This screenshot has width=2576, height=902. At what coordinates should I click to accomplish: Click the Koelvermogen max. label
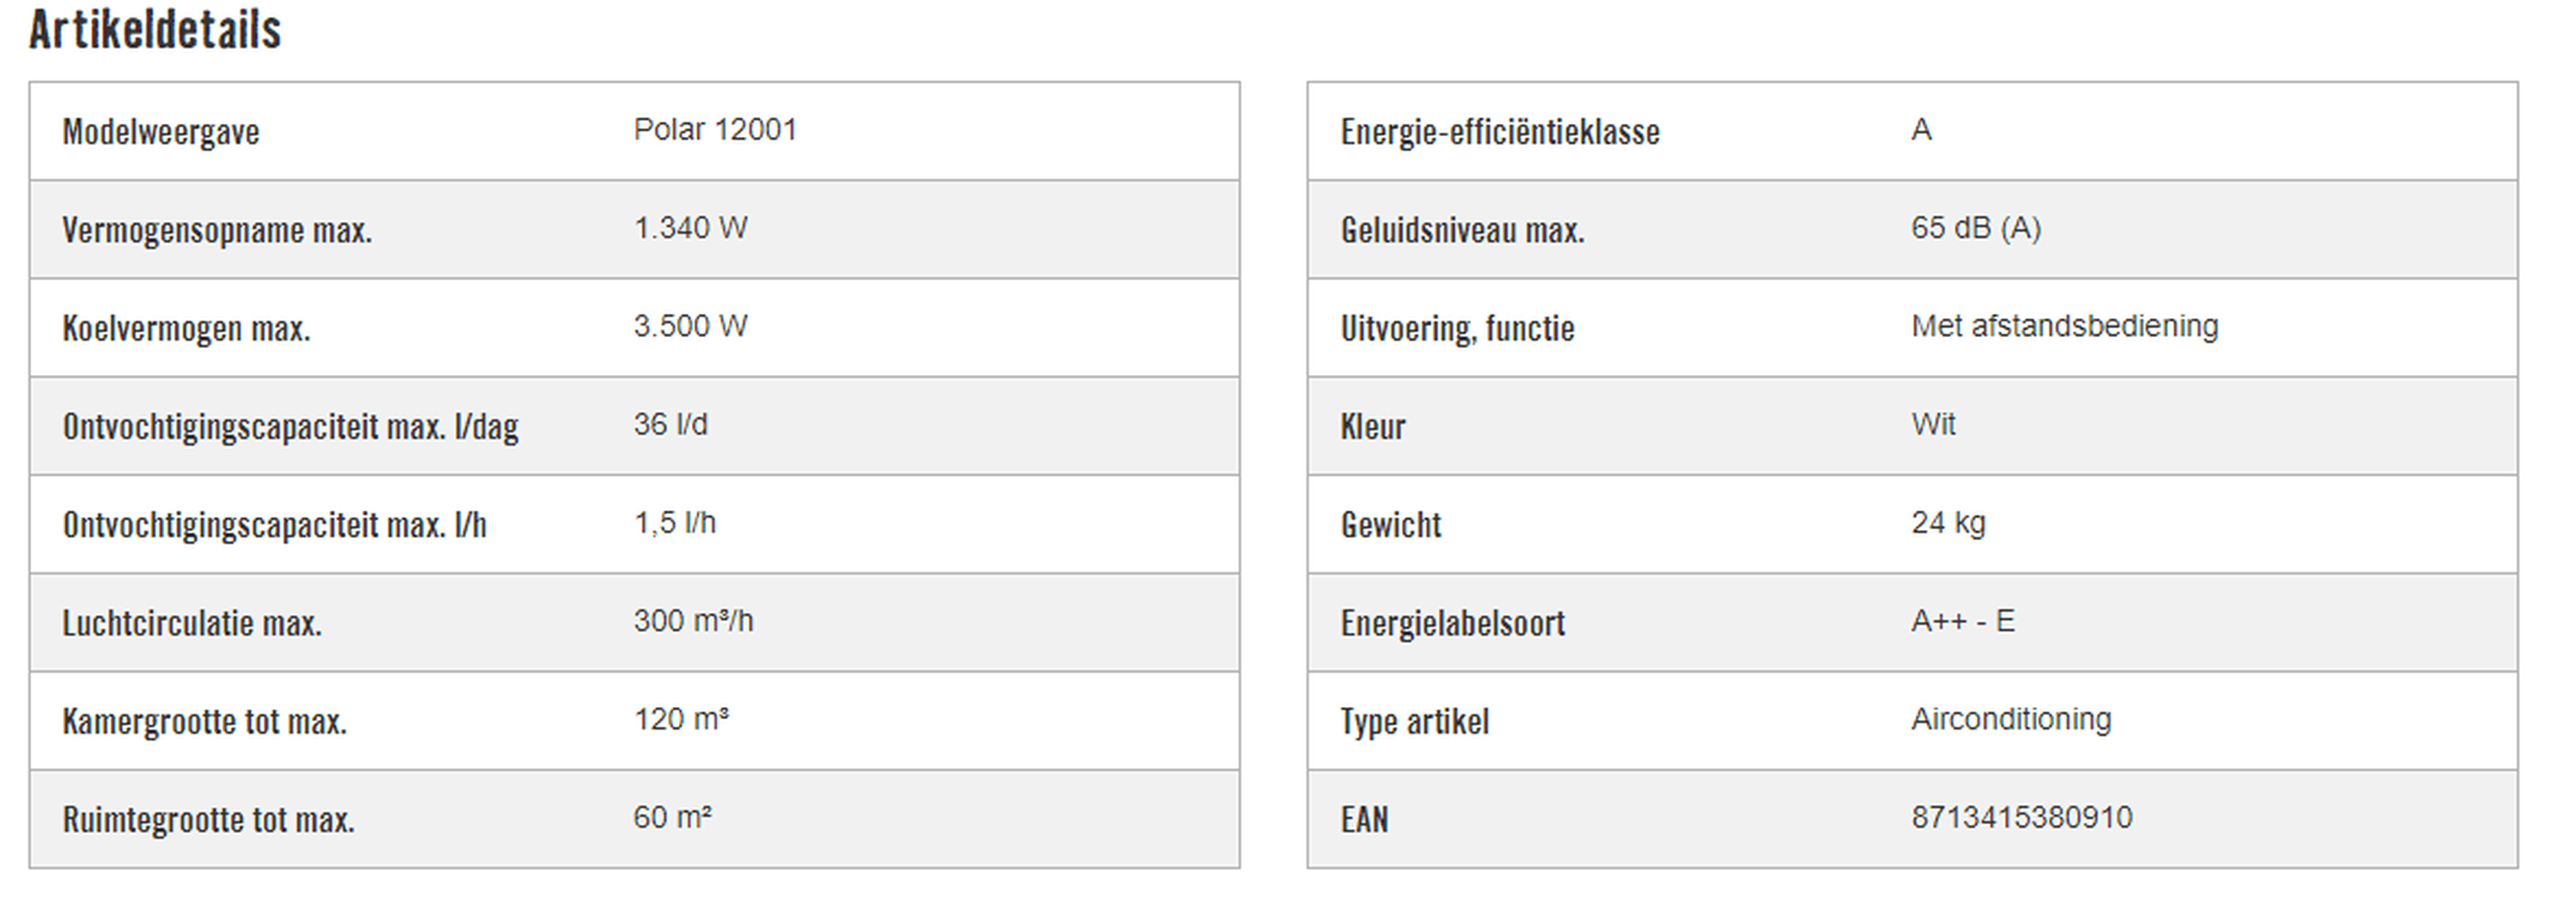pyautogui.click(x=186, y=329)
